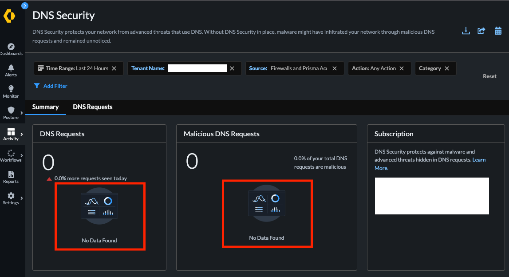Open the Dashboards section in the sidebar
509x277 pixels.
(x=12, y=49)
